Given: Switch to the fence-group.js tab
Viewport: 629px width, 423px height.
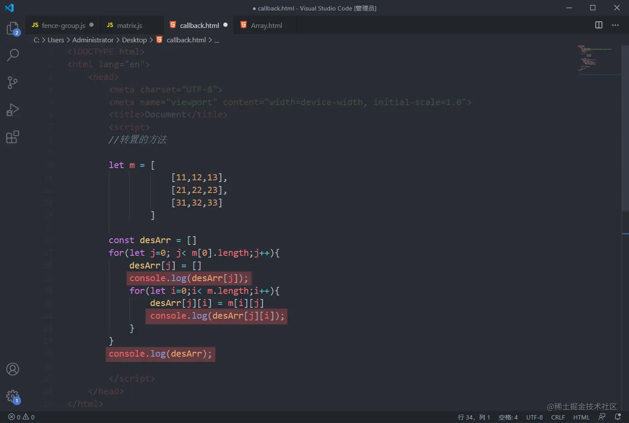Looking at the screenshot, I should [x=63, y=25].
